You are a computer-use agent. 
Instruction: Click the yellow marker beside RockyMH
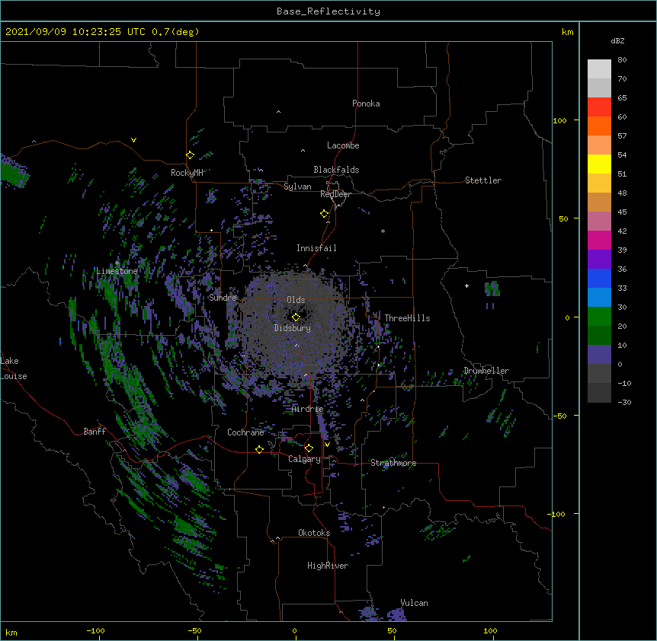click(190, 155)
